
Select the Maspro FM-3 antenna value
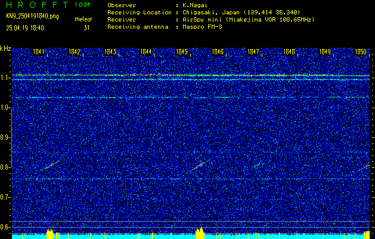click(x=202, y=27)
